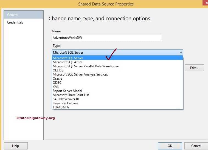Close the Shared Data Source Properties window
This screenshot has height=150, width=208.
(206, 3)
